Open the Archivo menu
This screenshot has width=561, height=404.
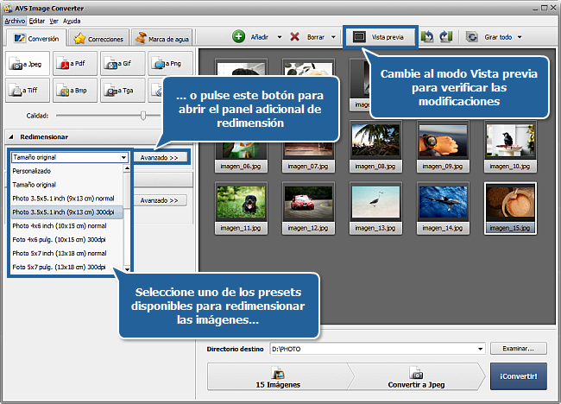click(x=16, y=20)
